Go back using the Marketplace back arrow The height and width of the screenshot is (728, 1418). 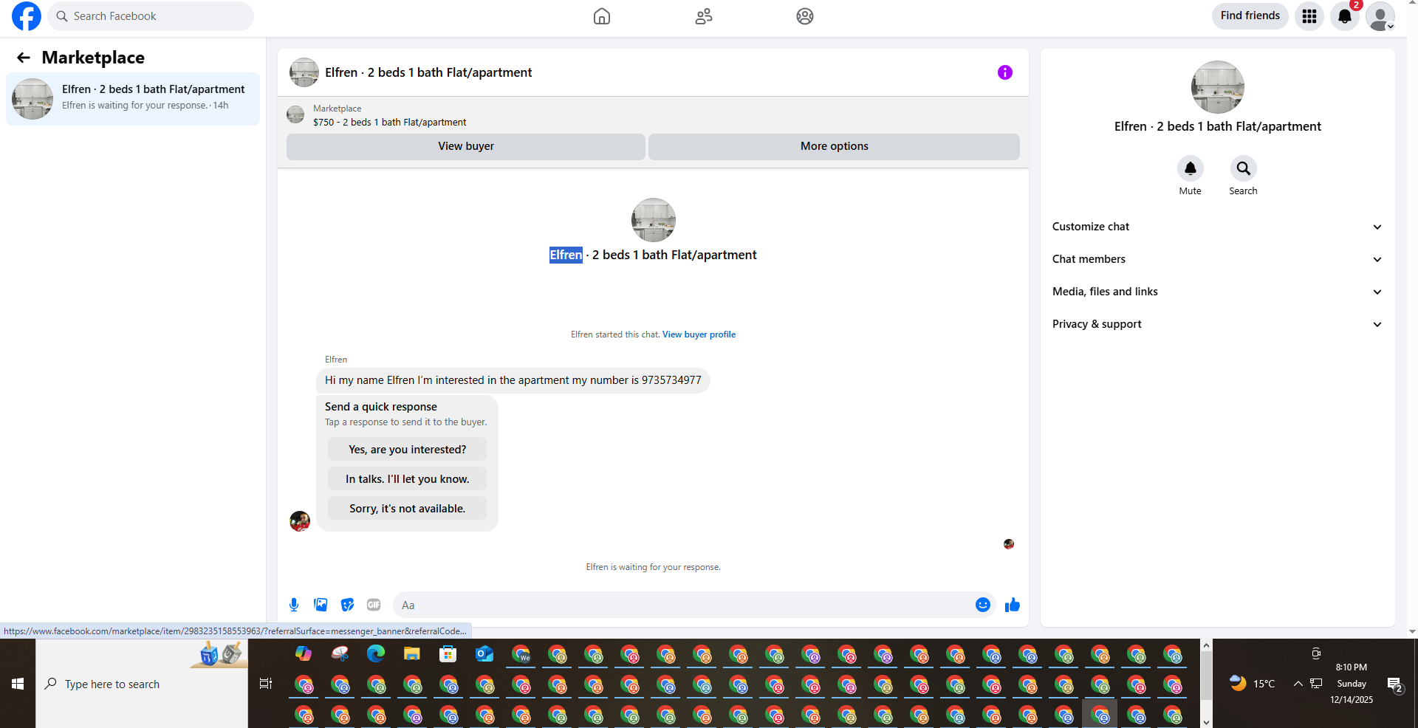[x=24, y=58]
